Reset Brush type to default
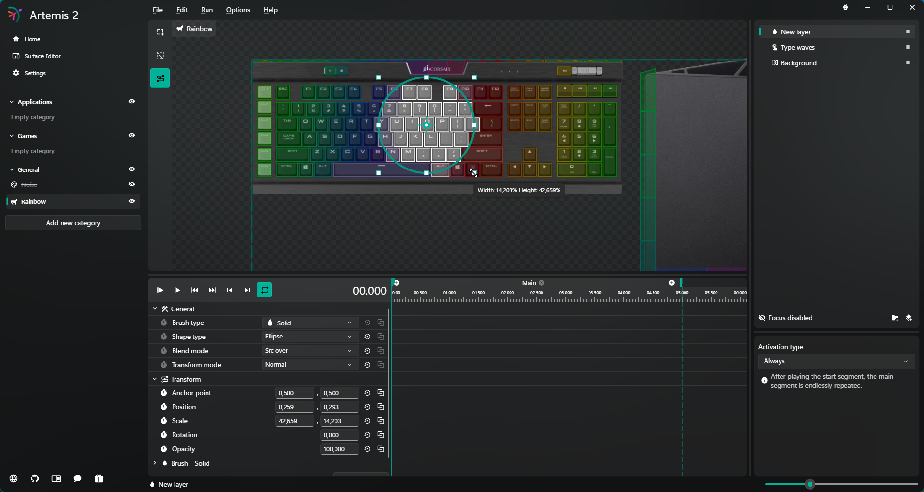Screen dimensions: 924x492 pyautogui.click(x=367, y=323)
